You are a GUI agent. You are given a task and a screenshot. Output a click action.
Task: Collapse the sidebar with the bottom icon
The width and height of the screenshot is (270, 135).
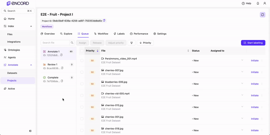[x=30, y=131]
